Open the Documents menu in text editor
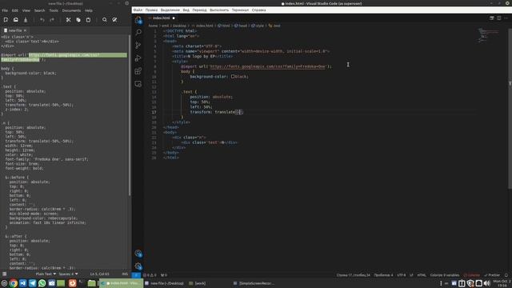 click(71, 10)
